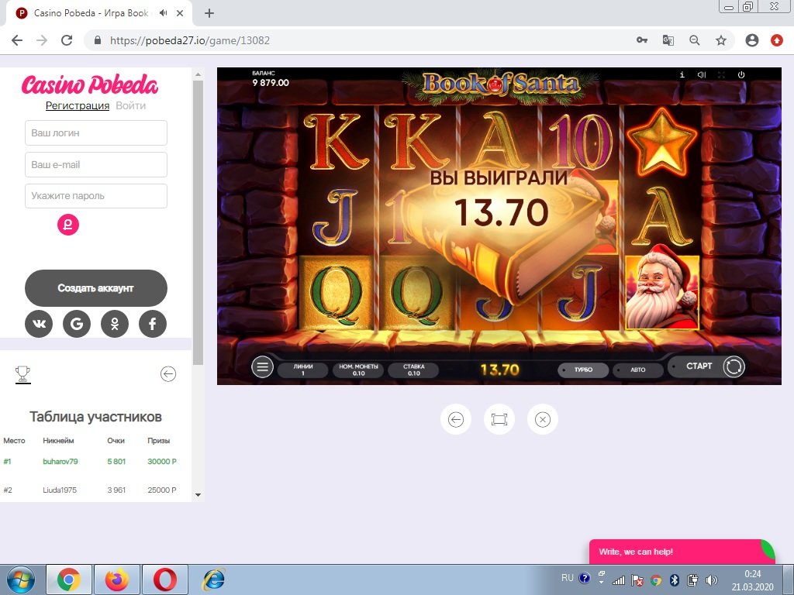Viewport: 794px width, 595px height.
Task: Open the ЛИНИИ lines selector
Action: pos(302,370)
